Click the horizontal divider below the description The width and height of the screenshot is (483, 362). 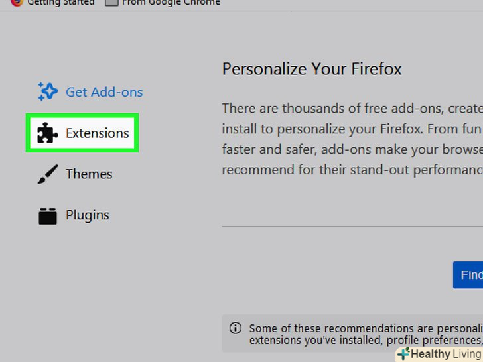352,226
